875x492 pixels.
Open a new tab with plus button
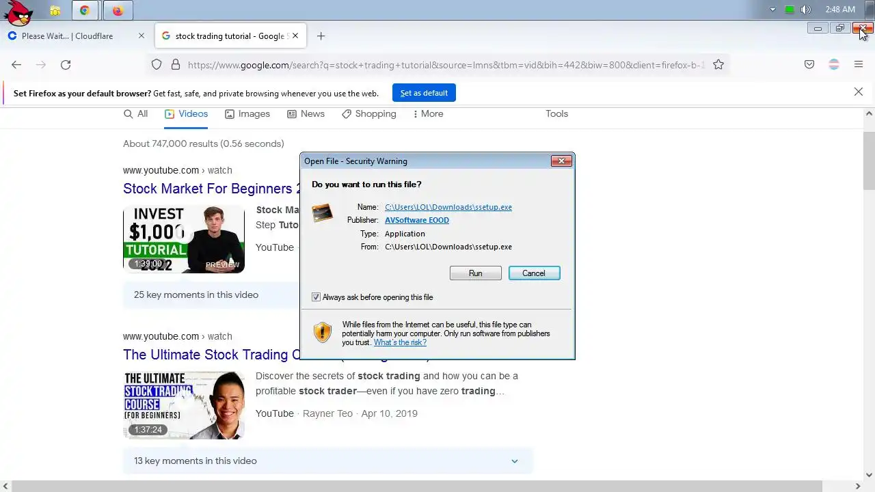tap(321, 36)
